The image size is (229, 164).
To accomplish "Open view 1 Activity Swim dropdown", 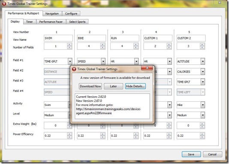I will (x=57, y=105).
